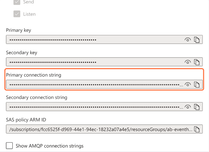Enable Show AMQP connection strings checkbox
Screen dimensions: 209x152
point(9,146)
